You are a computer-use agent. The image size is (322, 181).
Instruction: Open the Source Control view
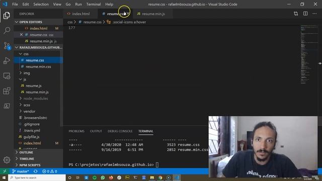tap(7, 46)
